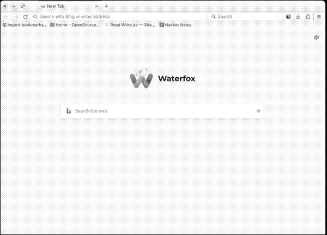Viewport: 327px width, 235px height.
Task: Maximize the browser window
Action: tap(23, 6)
